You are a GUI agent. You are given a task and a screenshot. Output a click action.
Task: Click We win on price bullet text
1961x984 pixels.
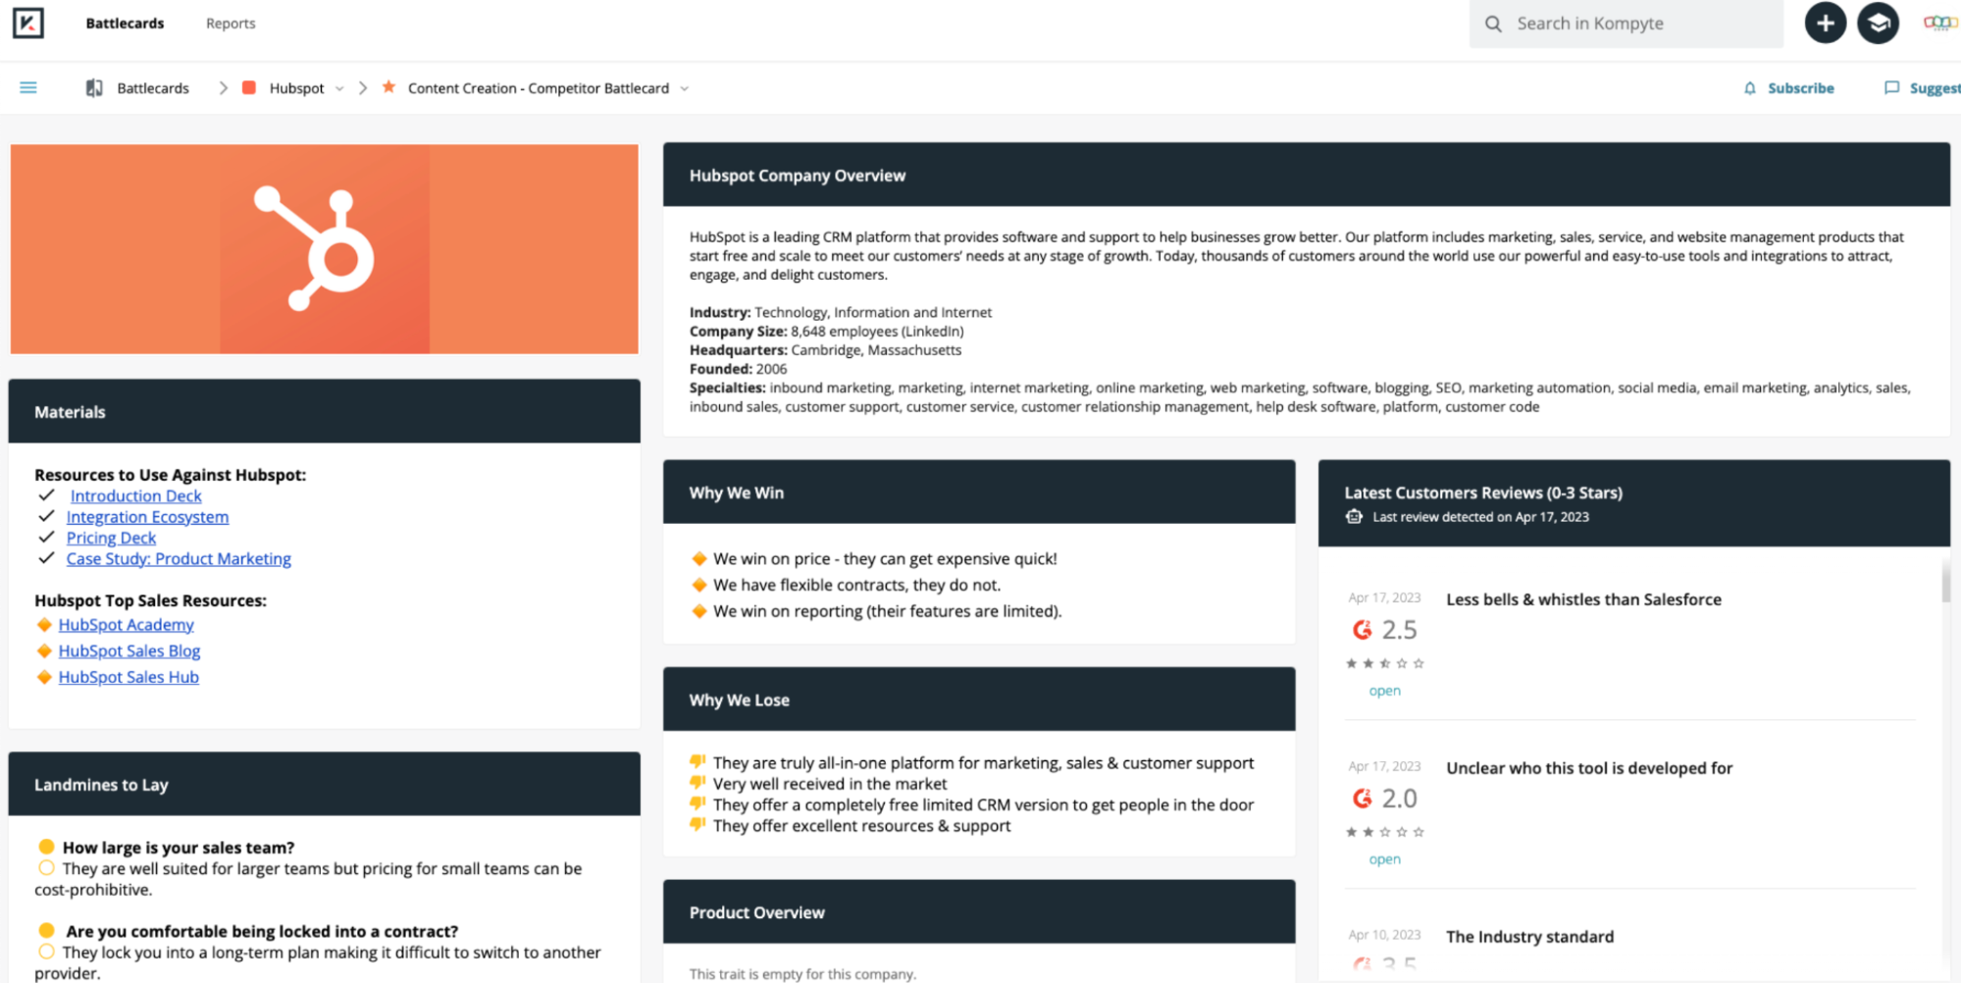885,559
